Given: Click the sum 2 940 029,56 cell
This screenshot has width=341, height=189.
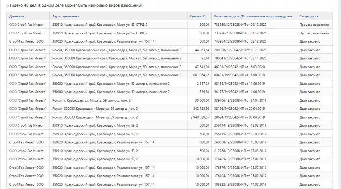Looking at the screenshot, I should click(x=199, y=117).
